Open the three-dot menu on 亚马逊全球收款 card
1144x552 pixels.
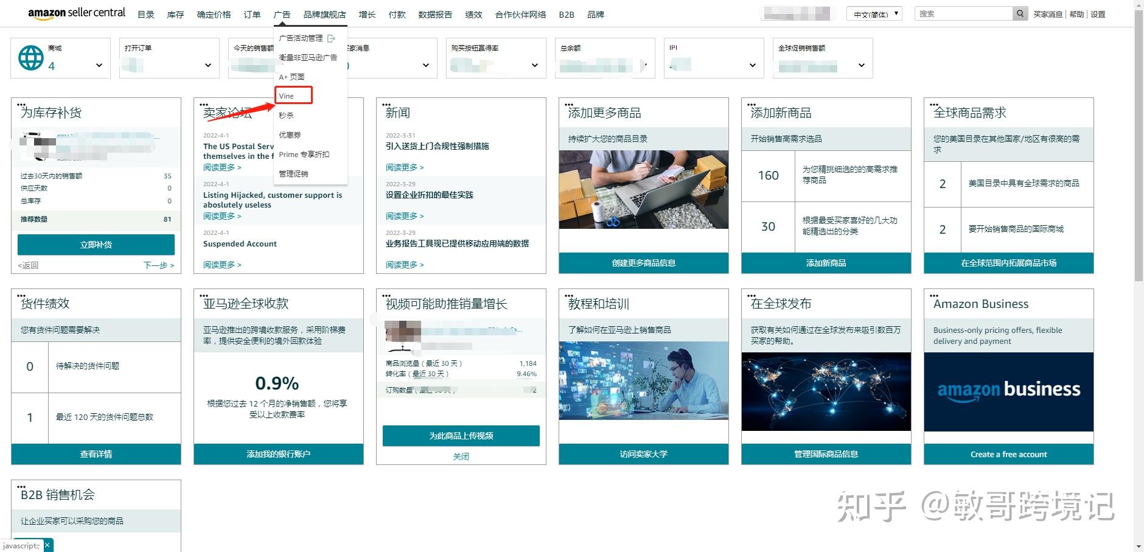click(204, 296)
